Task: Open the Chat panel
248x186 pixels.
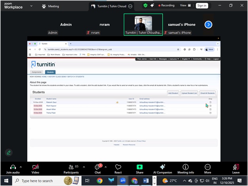Action: click(x=97, y=167)
